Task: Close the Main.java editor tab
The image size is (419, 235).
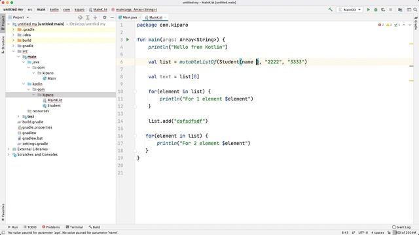Action: coord(139,18)
